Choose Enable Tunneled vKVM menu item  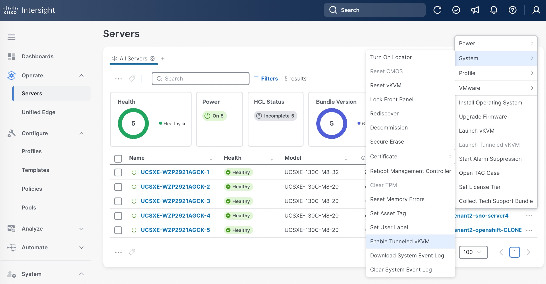point(411,242)
